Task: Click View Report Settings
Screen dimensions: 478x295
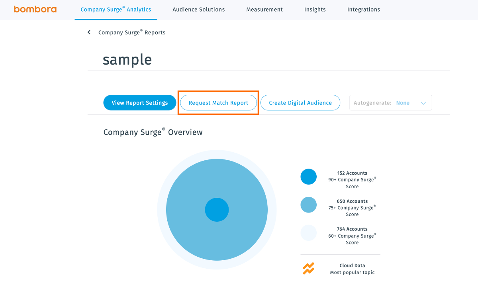Action: pyautogui.click(x=139, y=102)
